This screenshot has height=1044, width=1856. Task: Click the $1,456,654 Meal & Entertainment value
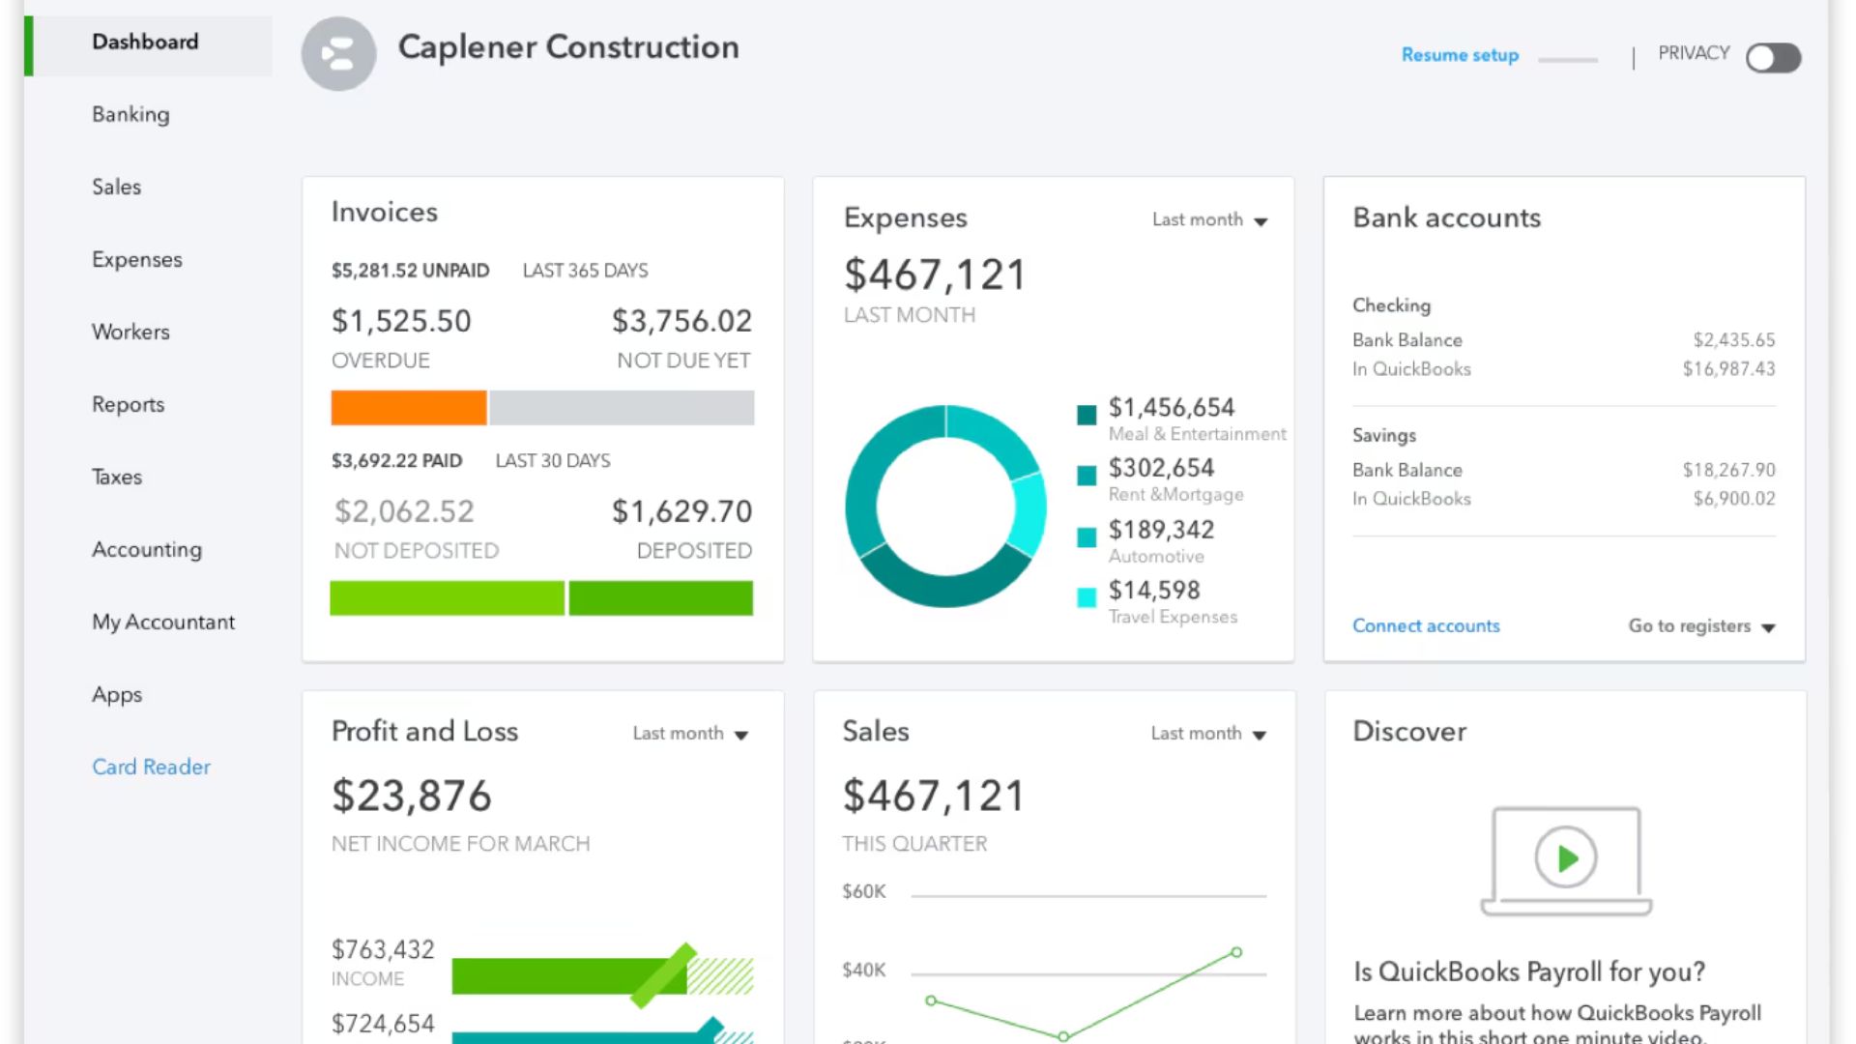pyautogui.click(x=1172, y=407)
